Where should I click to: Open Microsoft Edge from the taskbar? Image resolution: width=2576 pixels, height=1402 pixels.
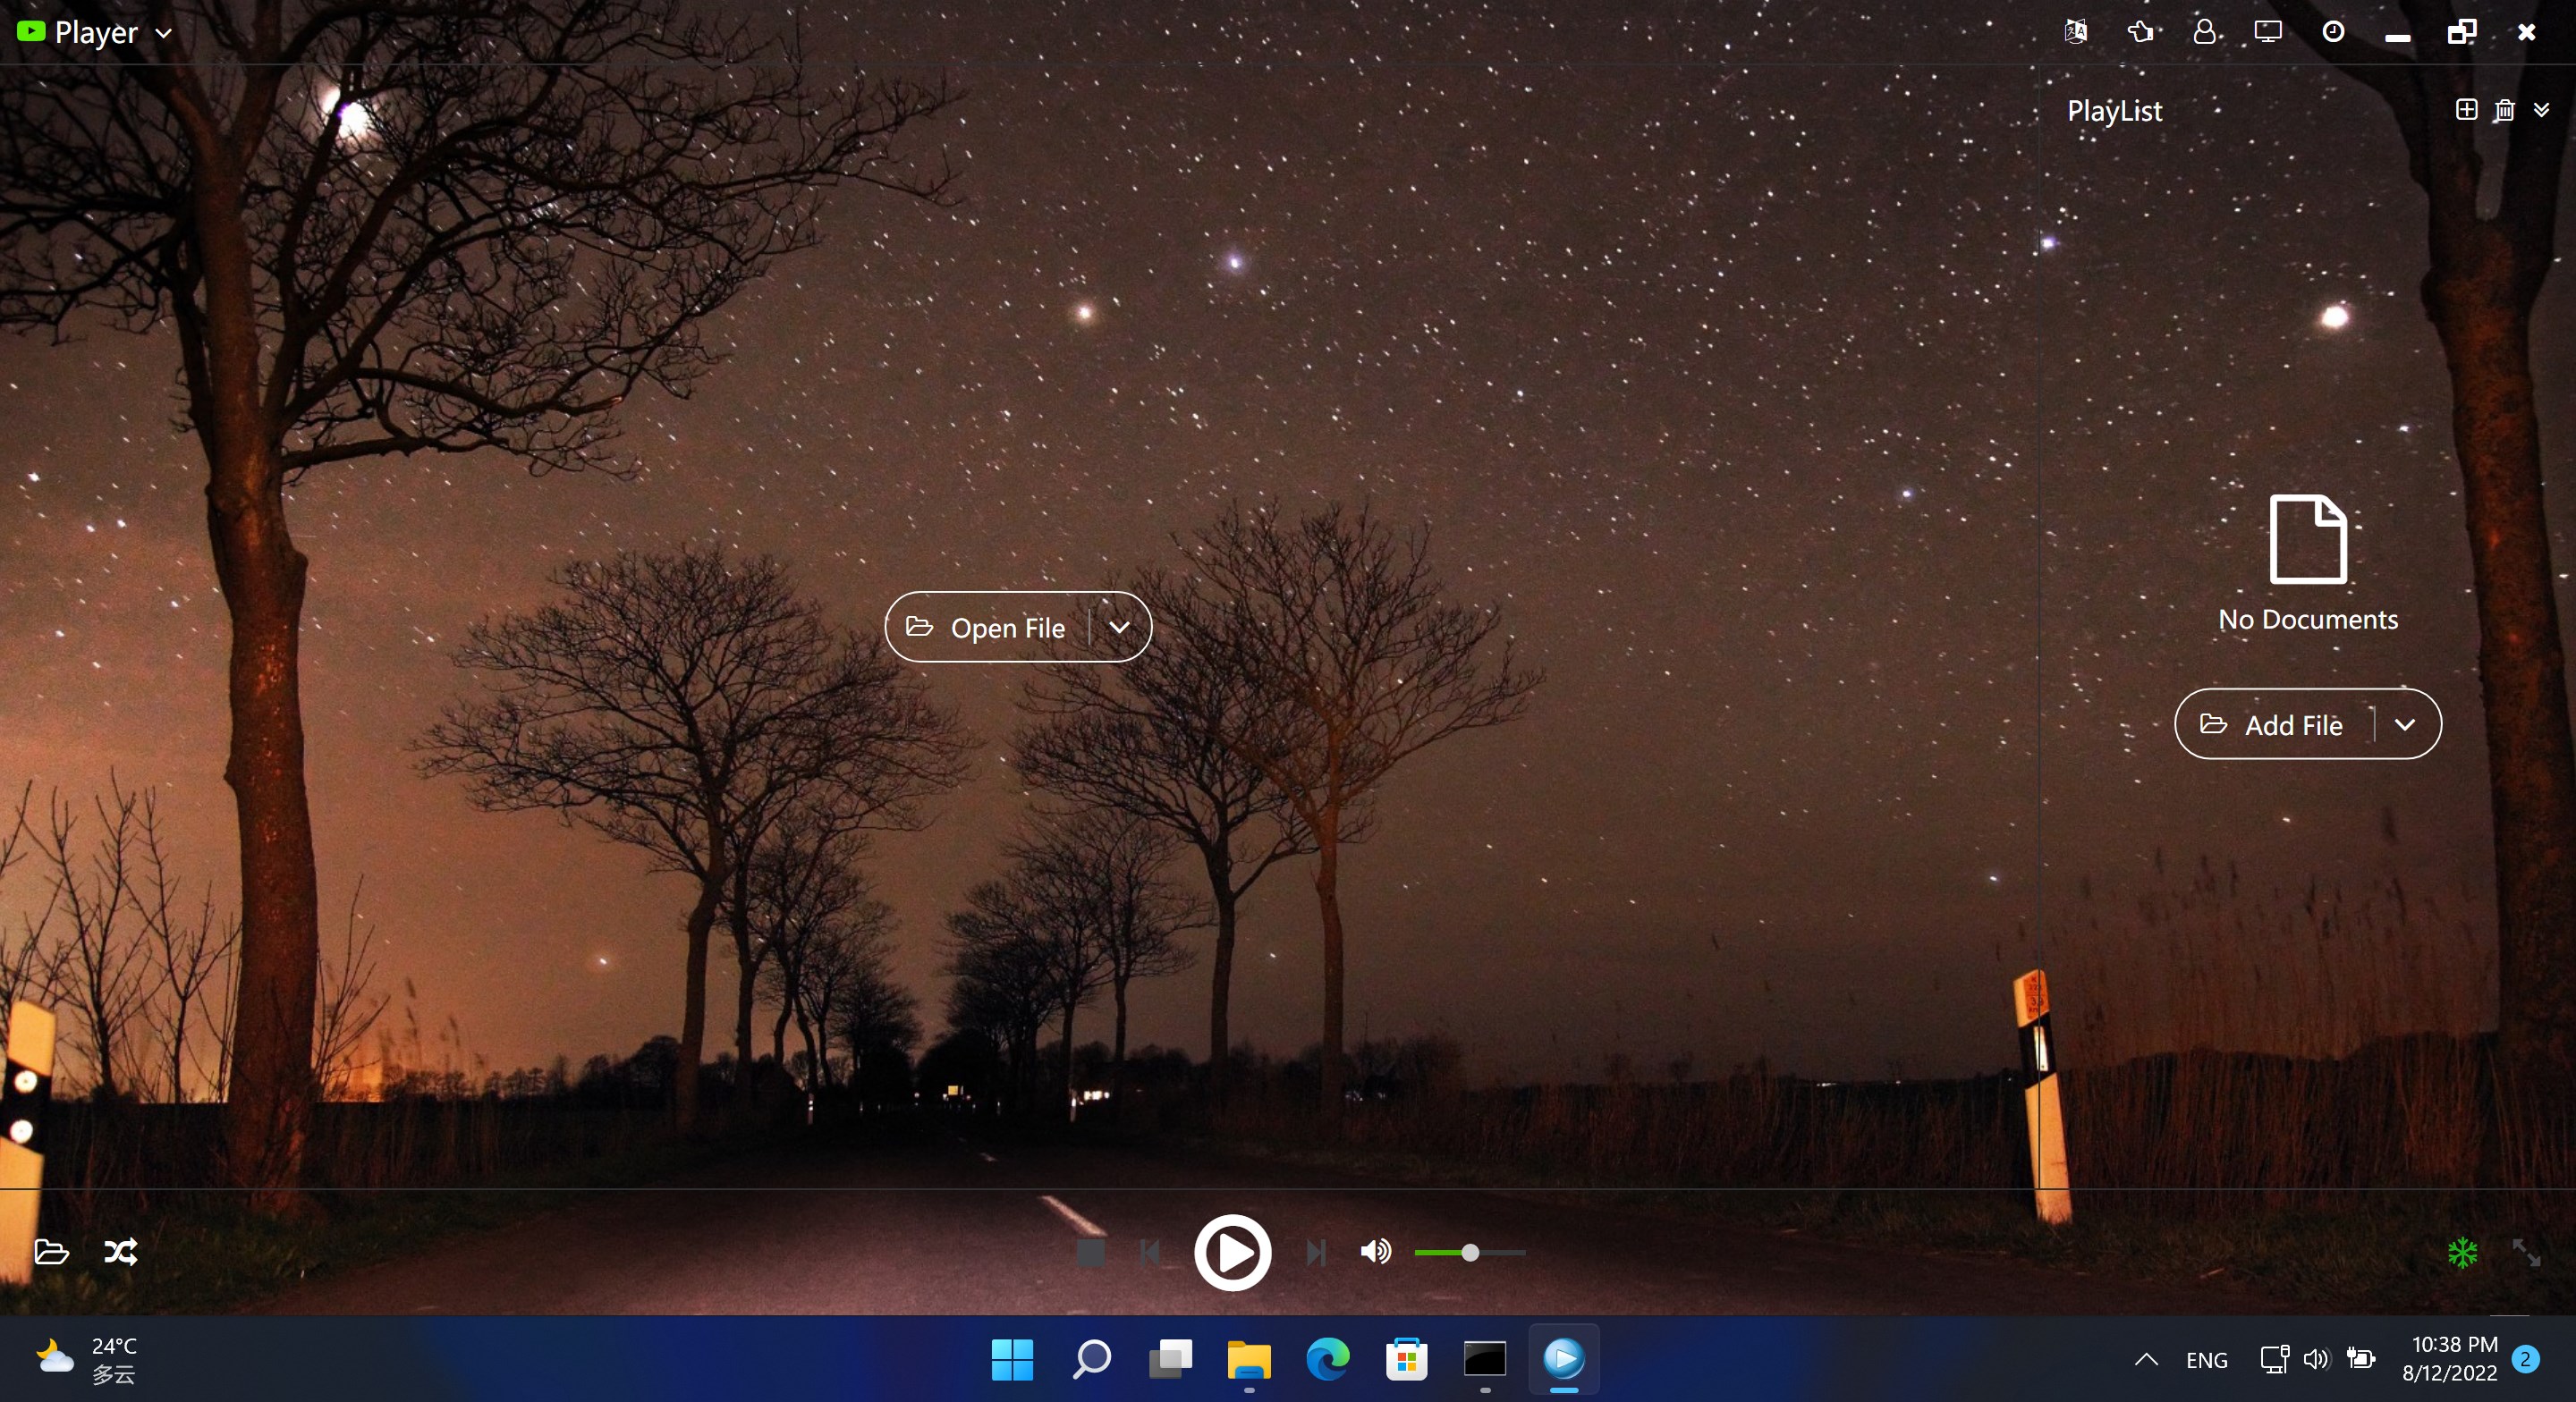point(1327,1359)
